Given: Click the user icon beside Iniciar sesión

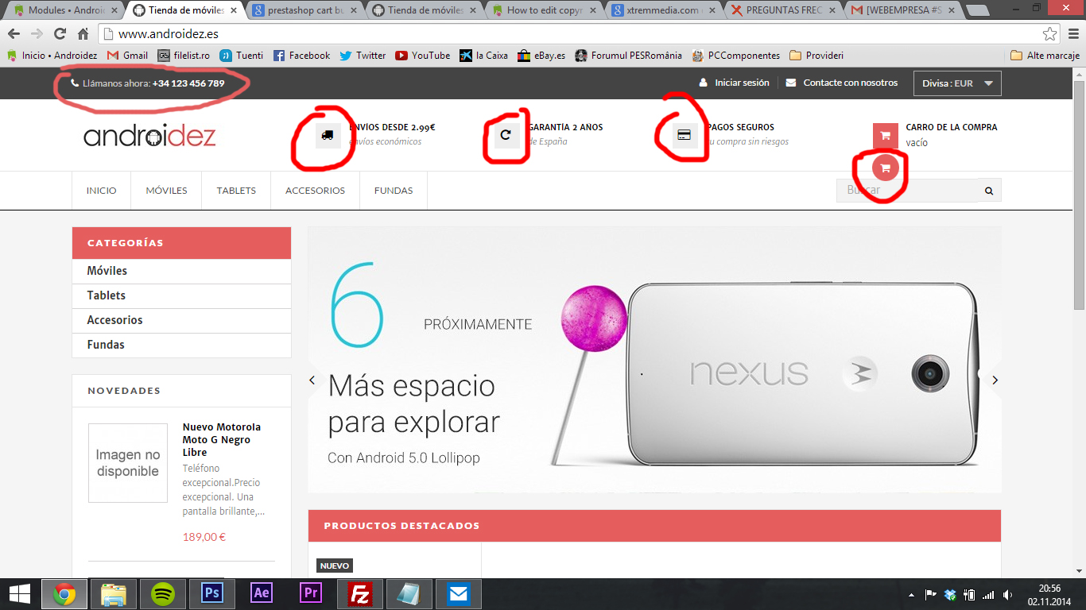Looking at the screenshot, I should [704, 83].
